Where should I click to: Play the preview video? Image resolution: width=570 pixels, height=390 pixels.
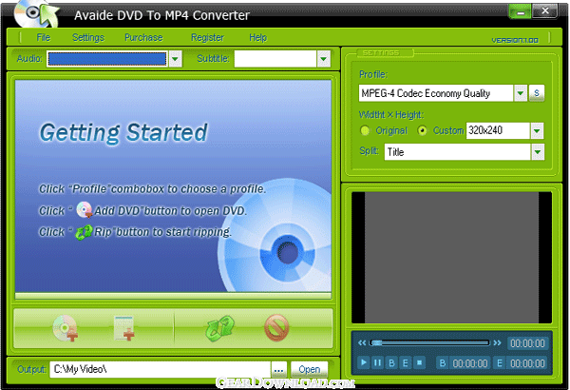(x=363, y=362)
